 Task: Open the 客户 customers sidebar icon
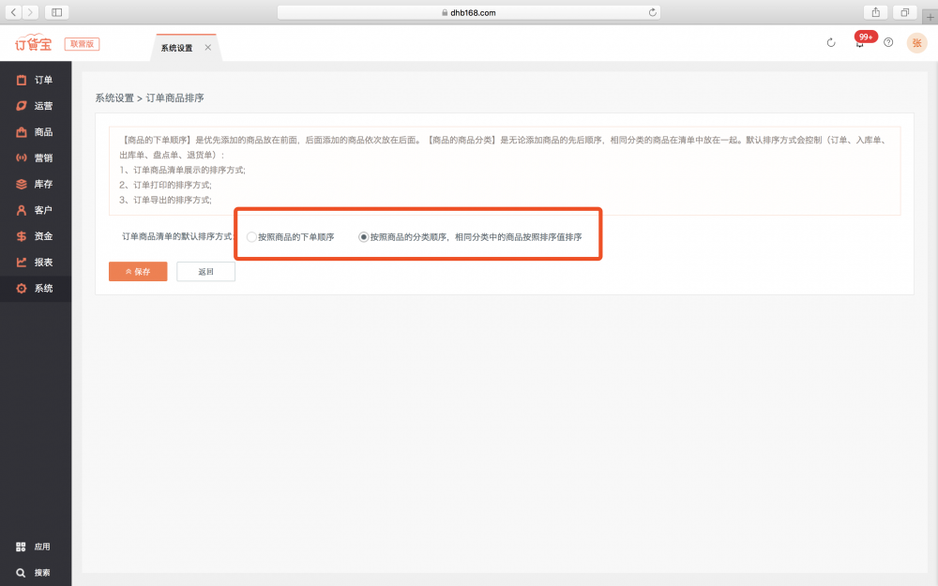coord(22,210)
